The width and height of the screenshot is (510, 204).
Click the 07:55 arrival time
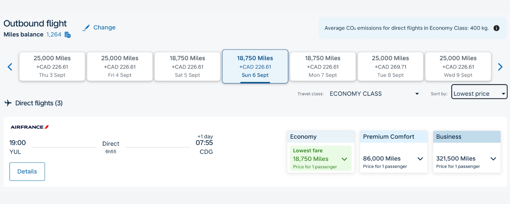coord(204,143)
